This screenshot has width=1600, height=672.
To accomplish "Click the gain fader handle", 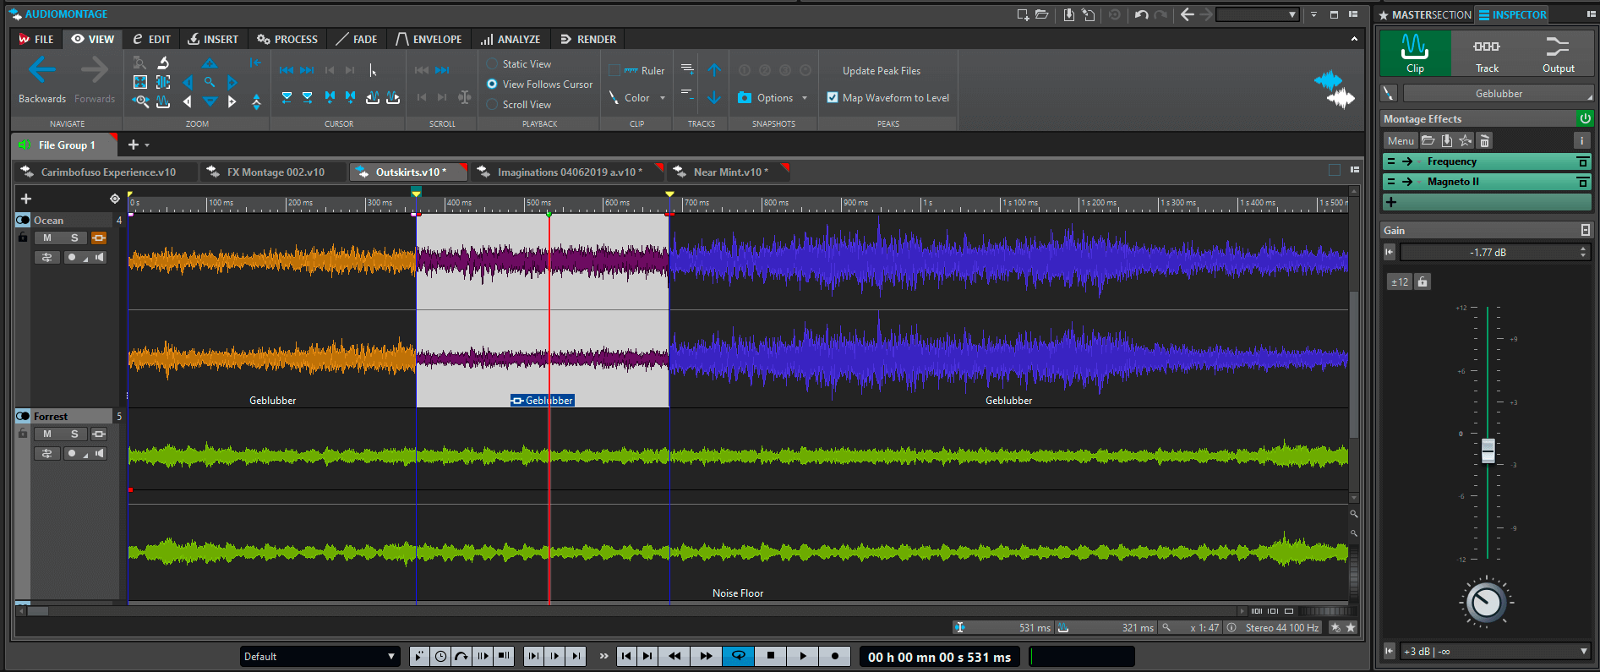I will click(1488, 451).
